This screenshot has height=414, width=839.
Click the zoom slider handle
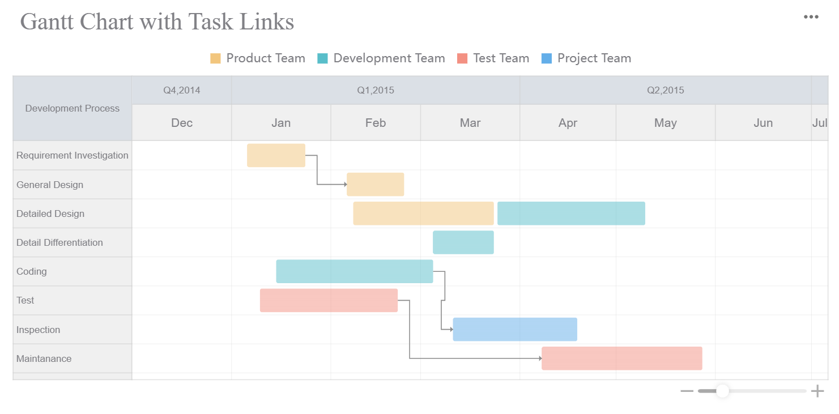point(722,391)
